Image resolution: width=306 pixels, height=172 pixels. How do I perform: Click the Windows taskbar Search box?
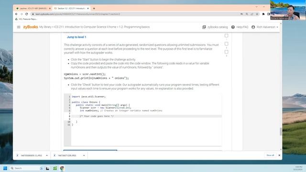click(x=26, y=168)
